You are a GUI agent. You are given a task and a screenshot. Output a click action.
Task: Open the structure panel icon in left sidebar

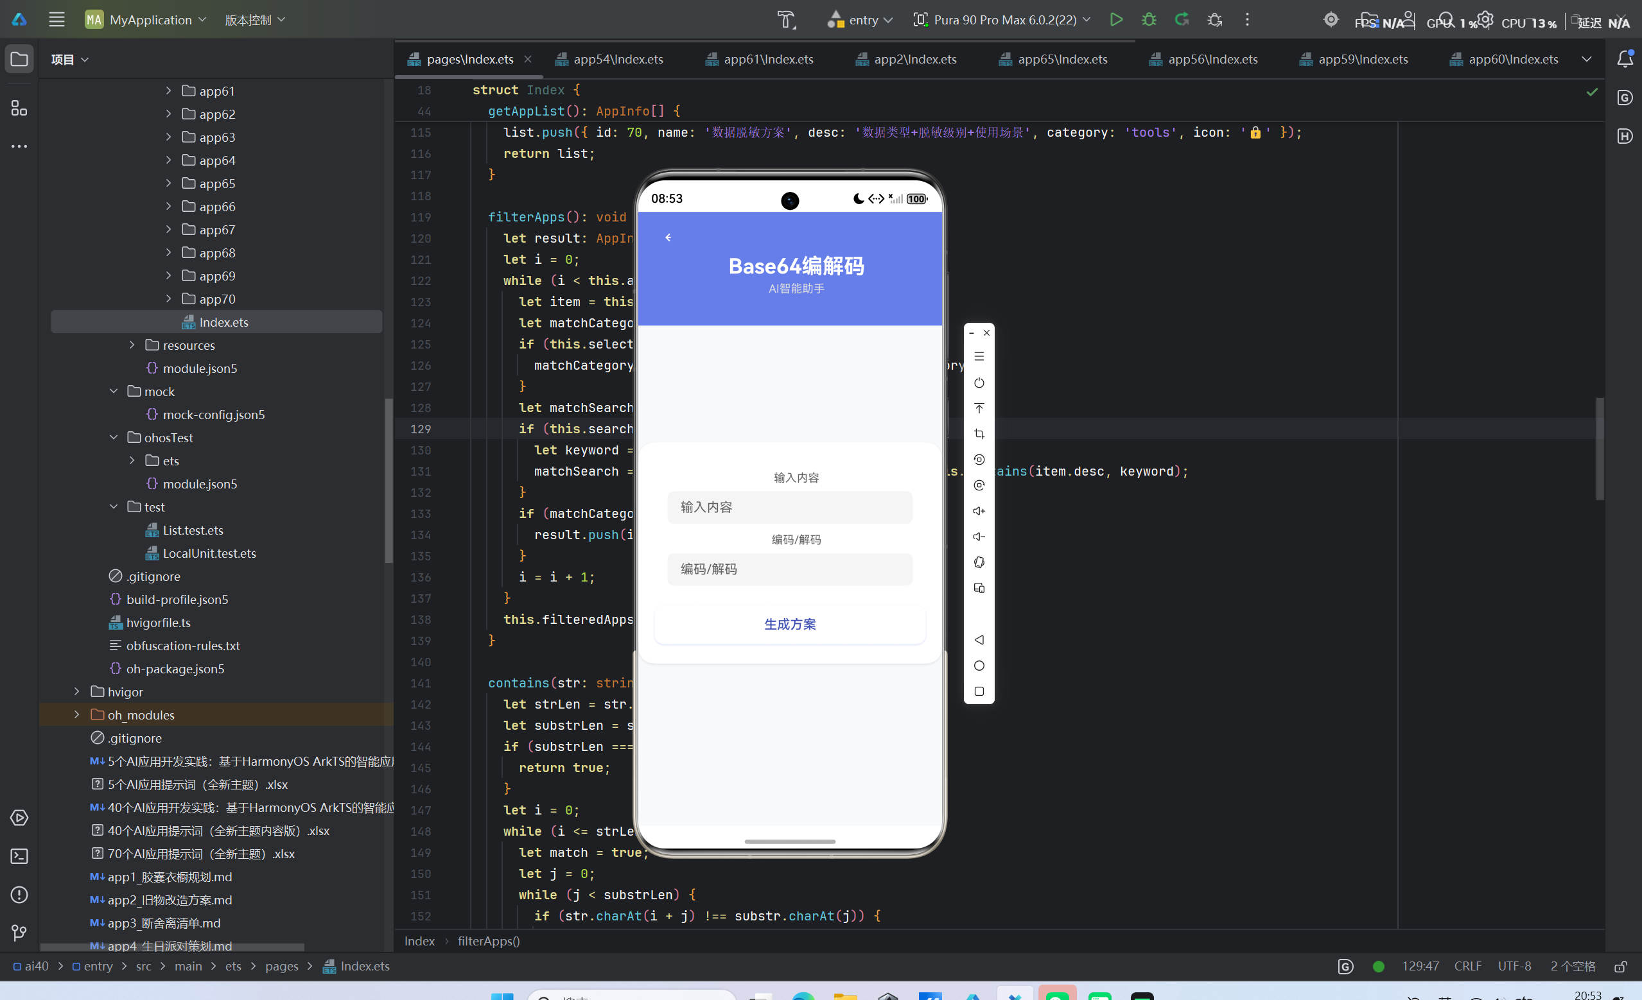[x=19, y=108]
